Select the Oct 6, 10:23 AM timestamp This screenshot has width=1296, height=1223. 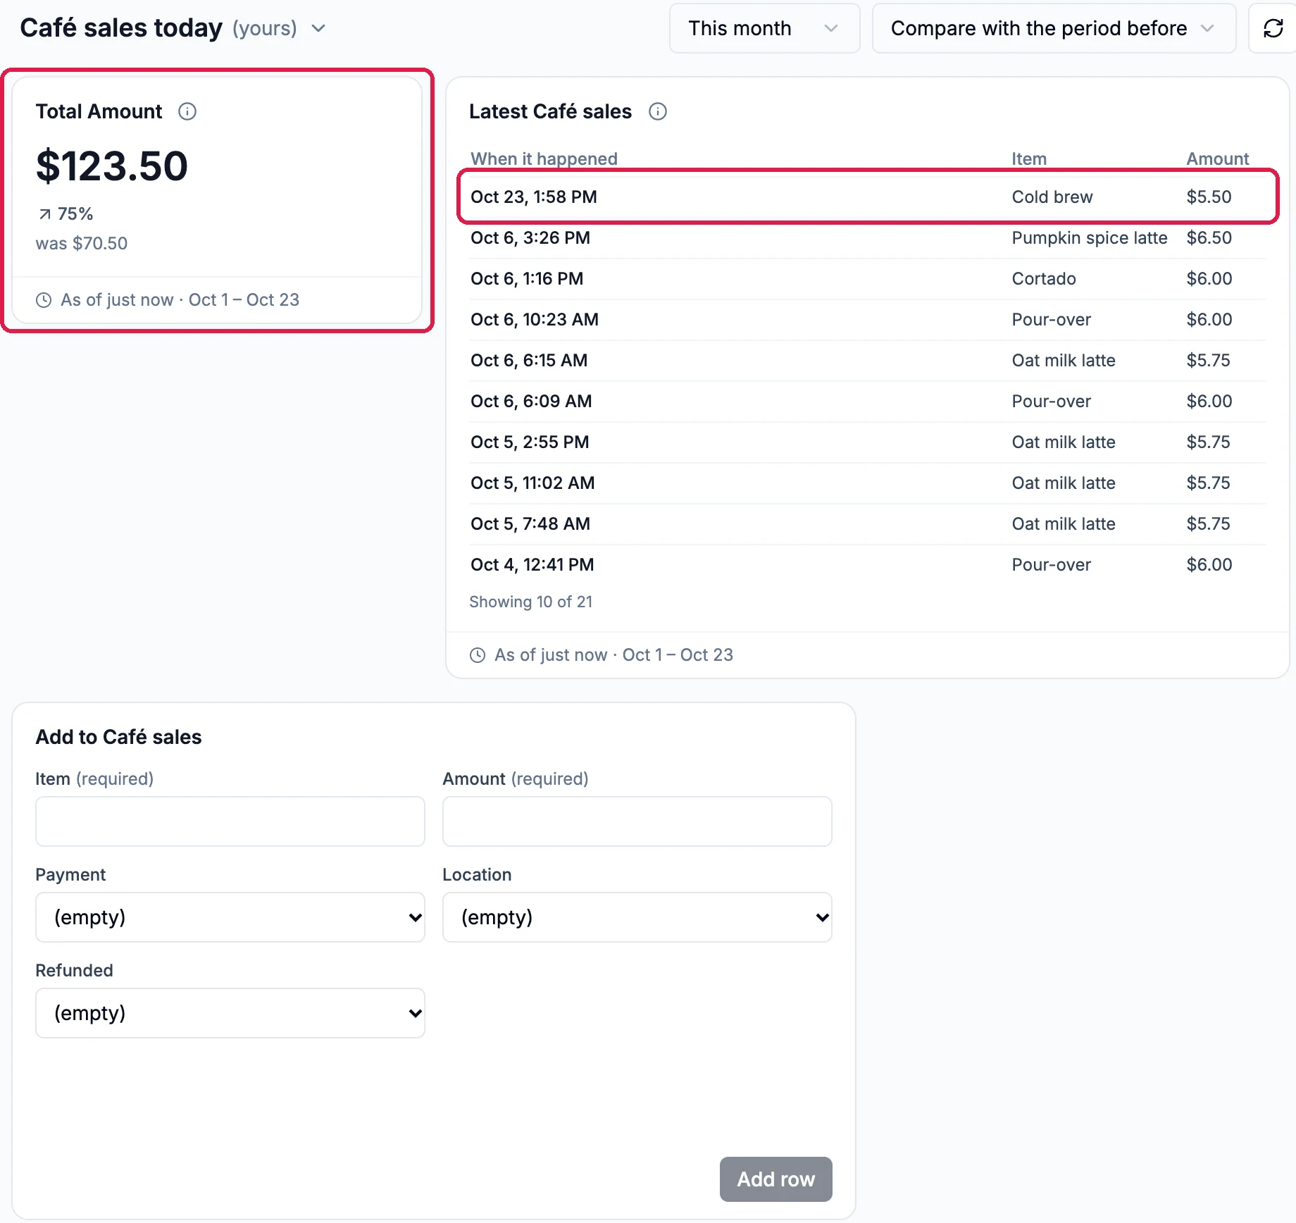tap(535, 320)
